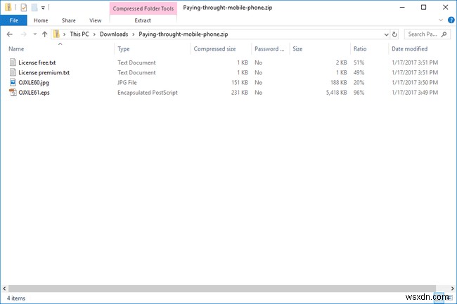
Task: Refresh the folder view
Action: [394, 34]
